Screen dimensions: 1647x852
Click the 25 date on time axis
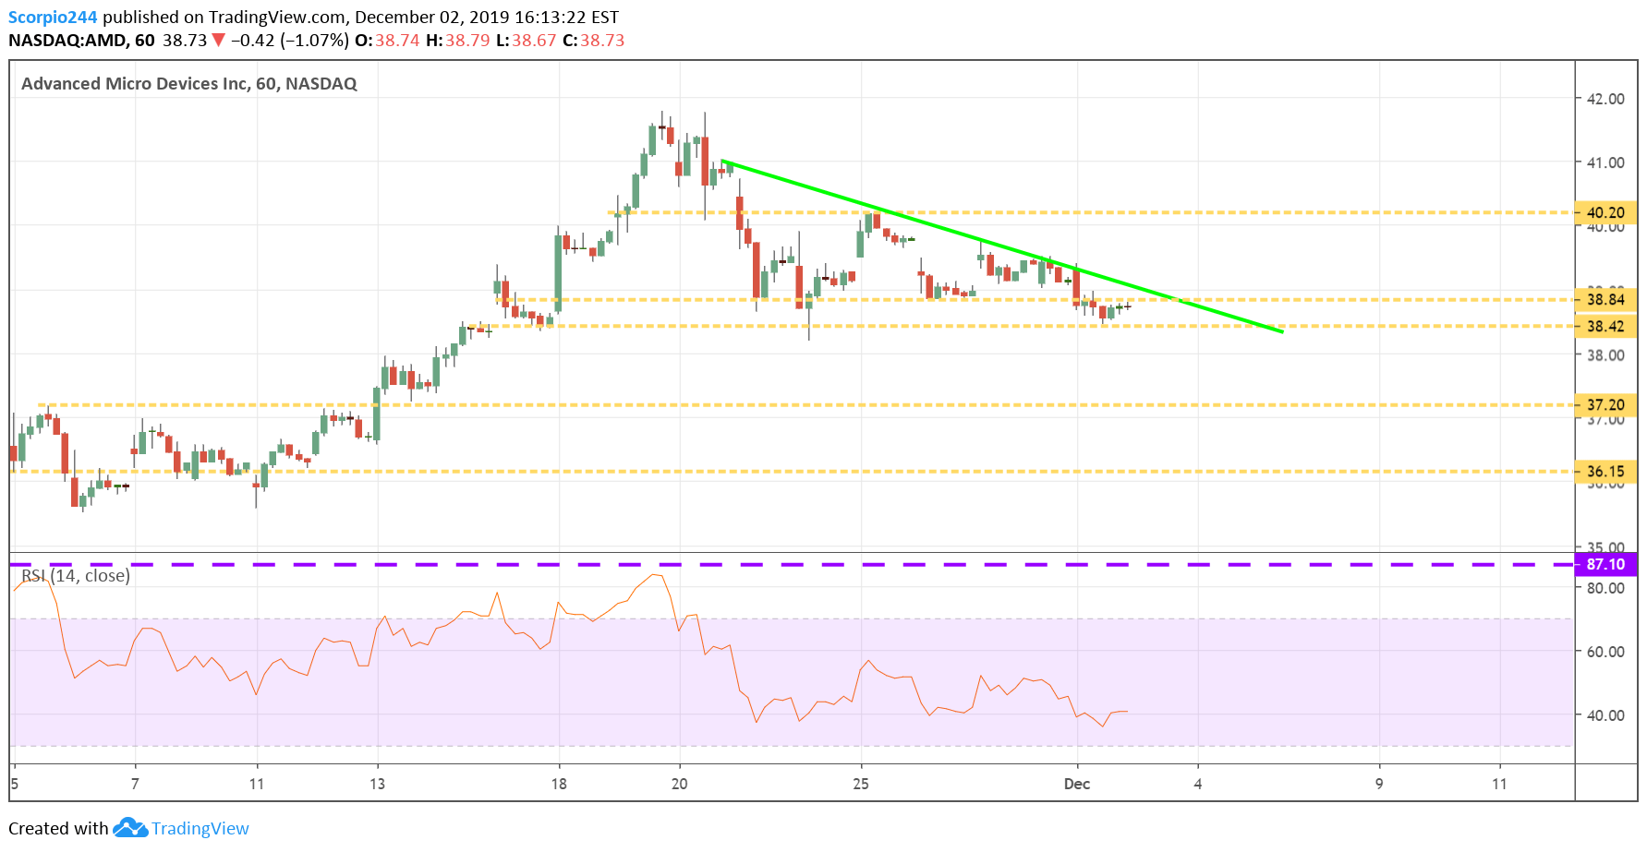(x=861, y=784)
